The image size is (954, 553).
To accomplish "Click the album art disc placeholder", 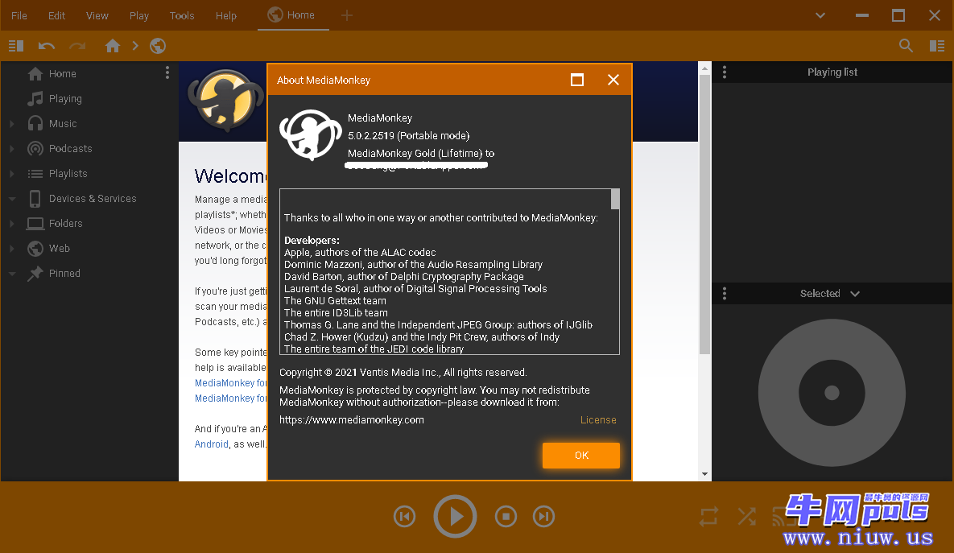I will (x=832, y=393).
